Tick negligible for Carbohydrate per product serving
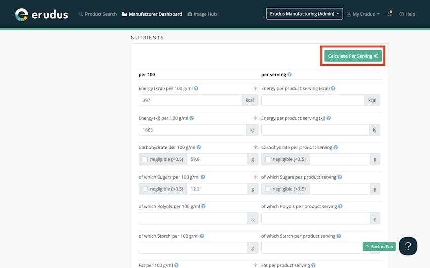430x268 pixels. [268, 159]
